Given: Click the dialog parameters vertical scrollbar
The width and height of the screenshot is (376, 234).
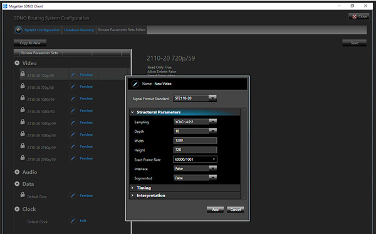Looking at the screenshot, I should [x=244, y=153].
